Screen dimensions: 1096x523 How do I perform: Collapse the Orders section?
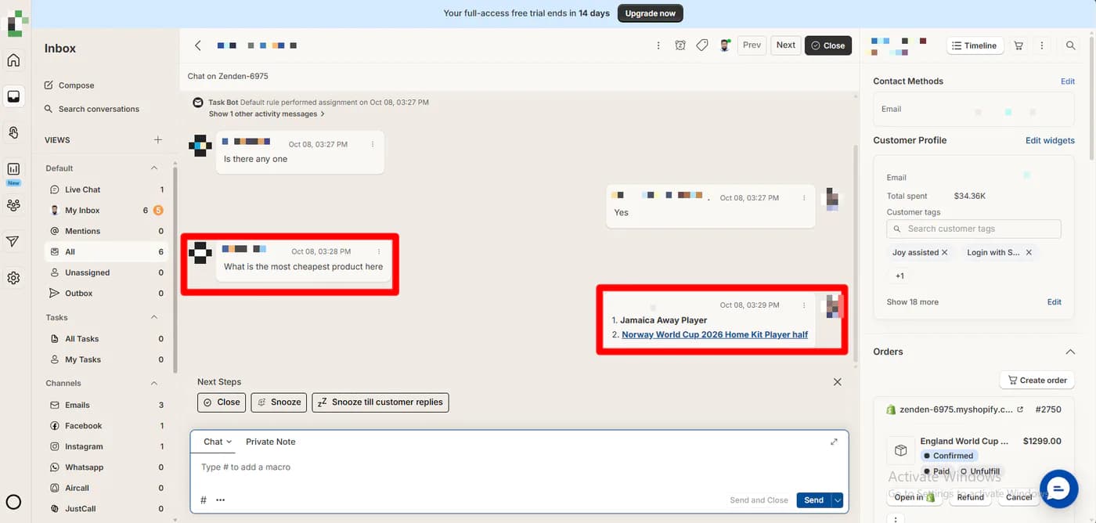click(x=1070, y=352)
